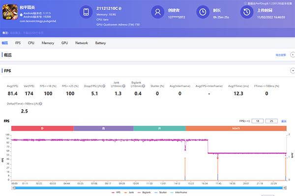This screenshot has width=295, height=196.
Task: Click the phone device icon
Action: coord(86,12)
